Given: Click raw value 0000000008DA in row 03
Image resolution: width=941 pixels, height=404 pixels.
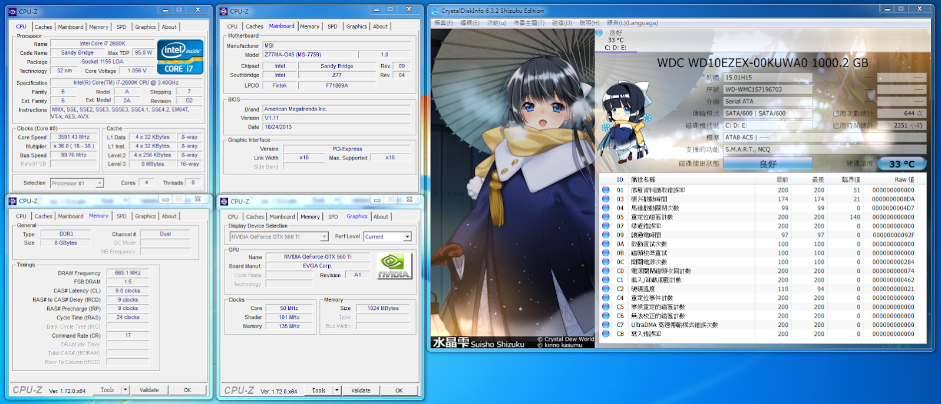Looking at the screenshot, I should click(893, 199).
